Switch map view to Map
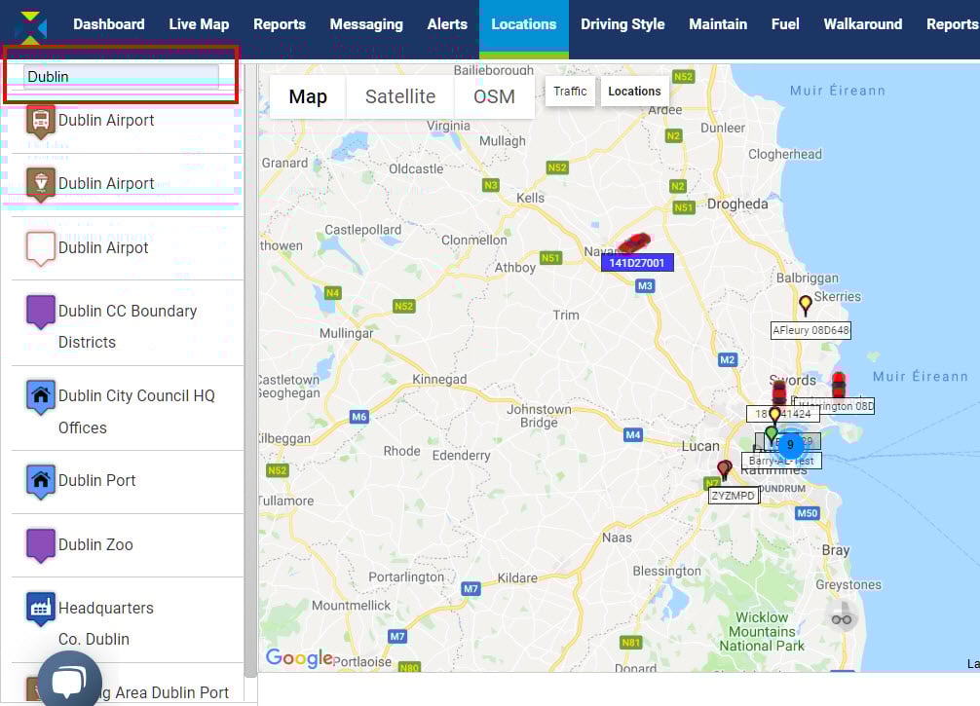The width and height of the screenshot is (980, 706). click(308, 96)
